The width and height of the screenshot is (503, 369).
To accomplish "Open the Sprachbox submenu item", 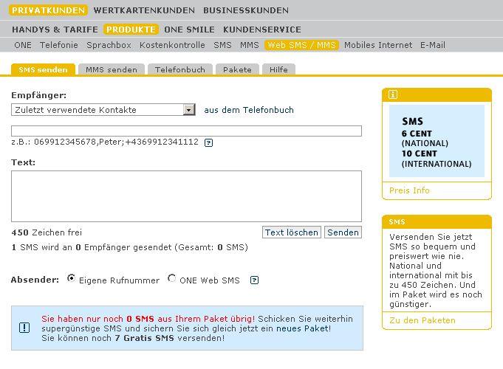I will click(109, 45).
